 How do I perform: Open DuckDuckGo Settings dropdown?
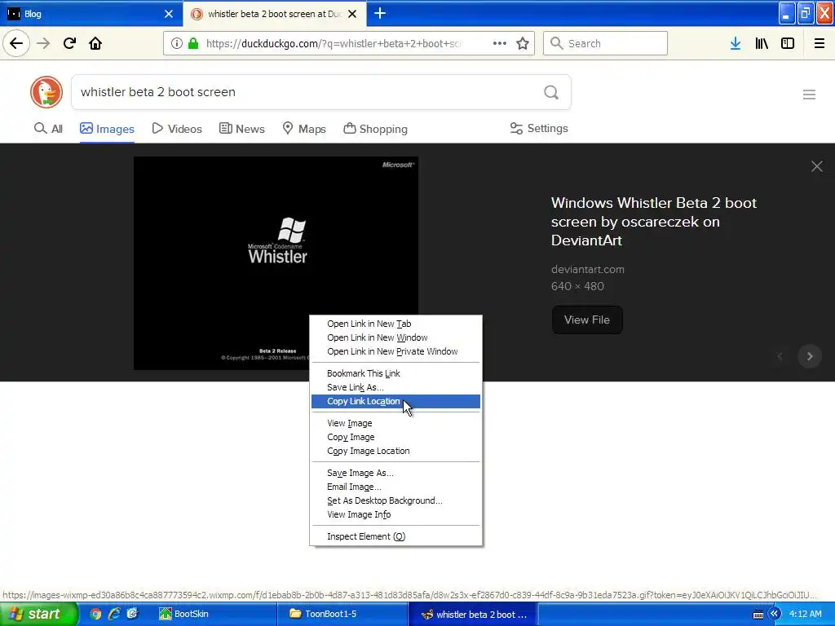(x=539, y=128)
